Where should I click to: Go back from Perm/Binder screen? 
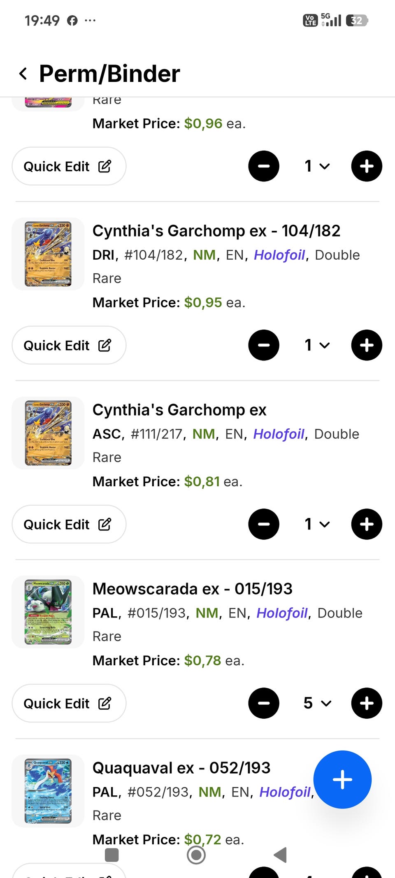click(x=23, y=74)
